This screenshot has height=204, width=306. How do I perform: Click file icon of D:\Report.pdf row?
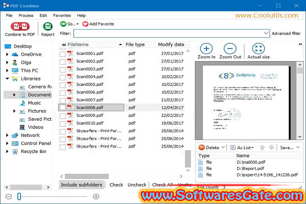tap(201, 168)
